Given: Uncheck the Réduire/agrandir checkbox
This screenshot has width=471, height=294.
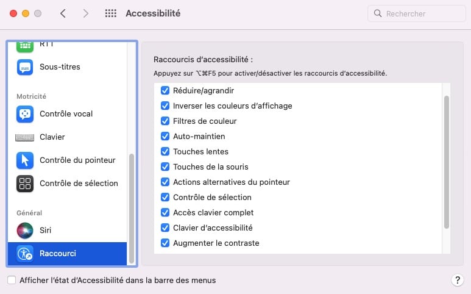Looking at the screenshot, I should (x=165, y=90).
